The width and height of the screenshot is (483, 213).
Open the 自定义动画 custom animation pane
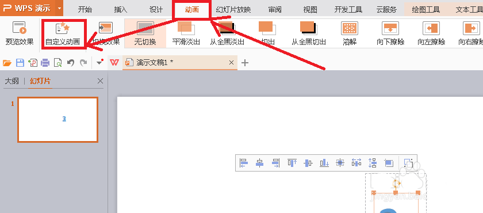(x=63, y=33)
